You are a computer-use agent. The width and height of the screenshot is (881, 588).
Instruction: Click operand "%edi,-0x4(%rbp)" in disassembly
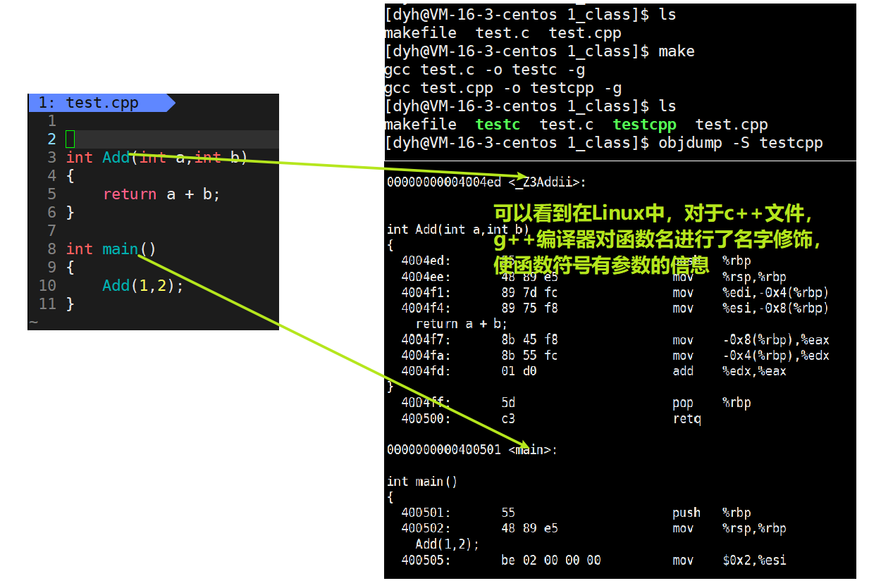[775, 292]
